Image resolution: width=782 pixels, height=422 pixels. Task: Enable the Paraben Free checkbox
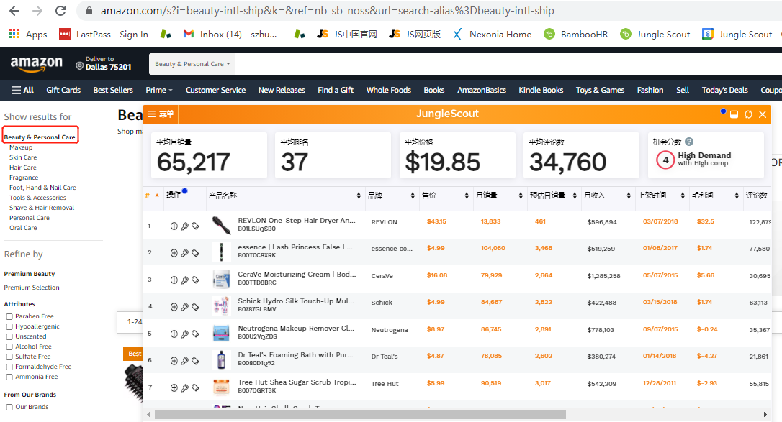[x=9, y=316]
